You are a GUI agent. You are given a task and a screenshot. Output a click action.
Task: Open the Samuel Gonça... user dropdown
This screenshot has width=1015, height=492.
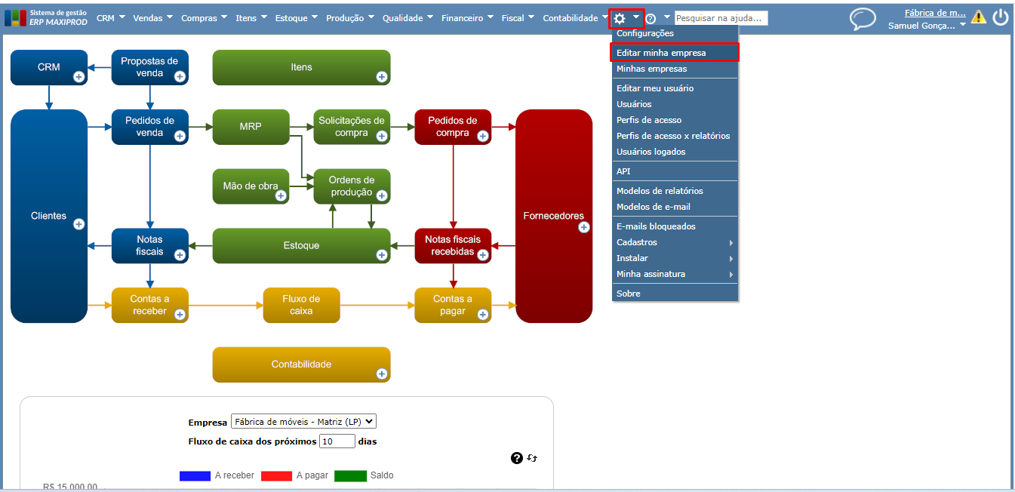pos(927,25)
